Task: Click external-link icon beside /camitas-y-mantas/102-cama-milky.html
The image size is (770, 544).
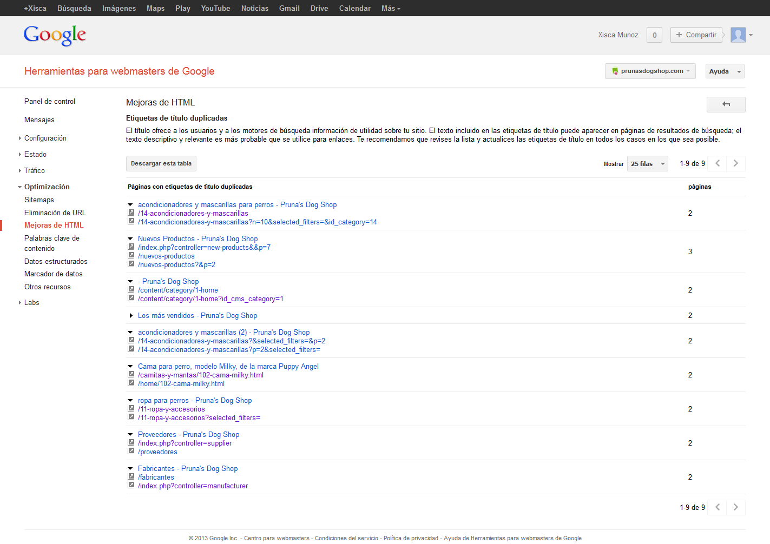Action: pyautogui.click(x=131, y=374)
